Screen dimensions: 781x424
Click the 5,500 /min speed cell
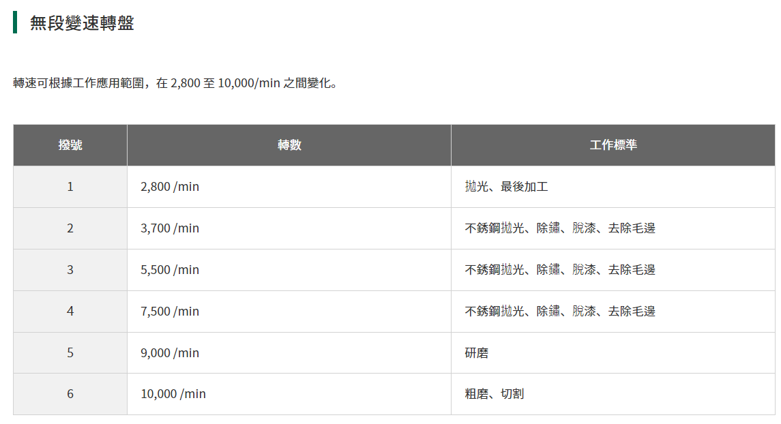[x=170, y=270]
